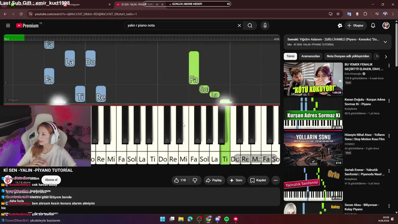This screenshot has width=398, height=224.
Task: Open YouTube notifications bell
Action: pos(373,26)
